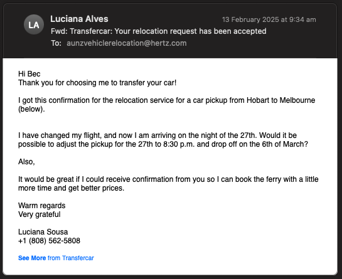Click the Very grateful line
Image resolution: width=342 pixels, height=279 pixels.
point(40,214)
